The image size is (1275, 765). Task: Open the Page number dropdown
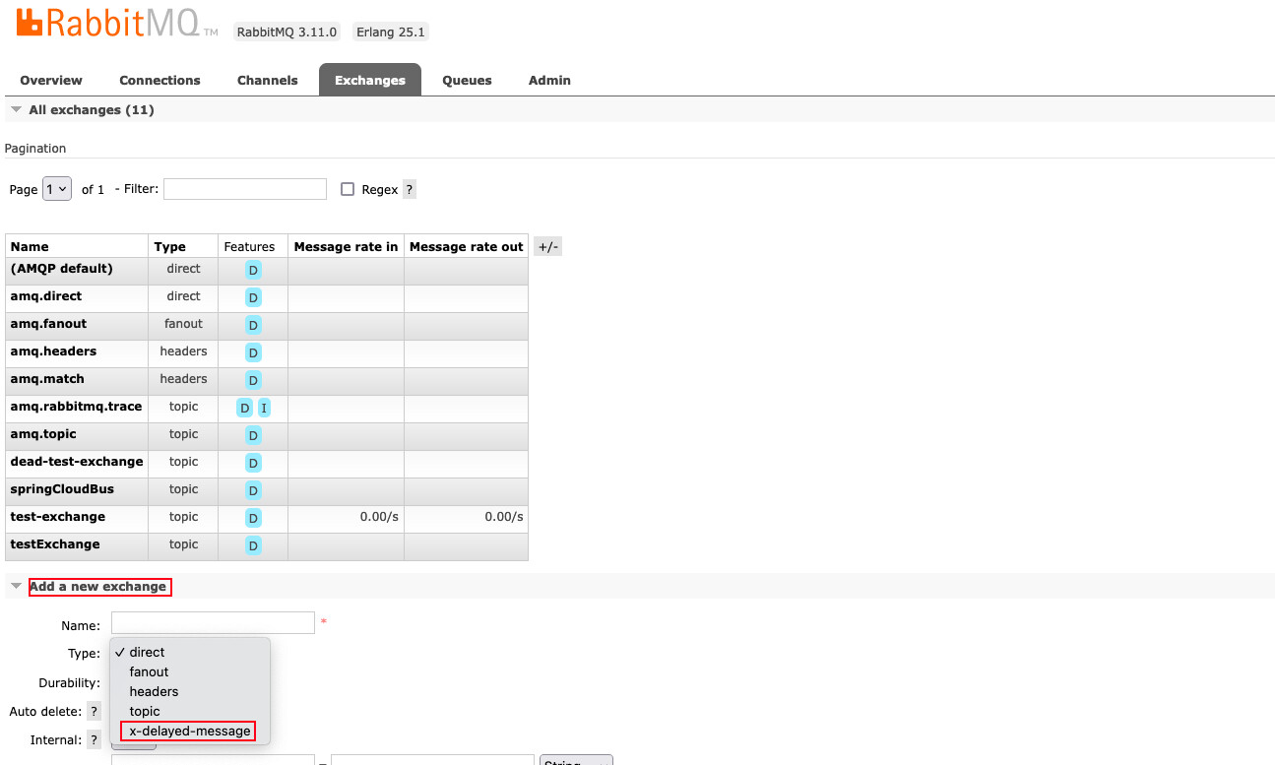click(57, 189)
